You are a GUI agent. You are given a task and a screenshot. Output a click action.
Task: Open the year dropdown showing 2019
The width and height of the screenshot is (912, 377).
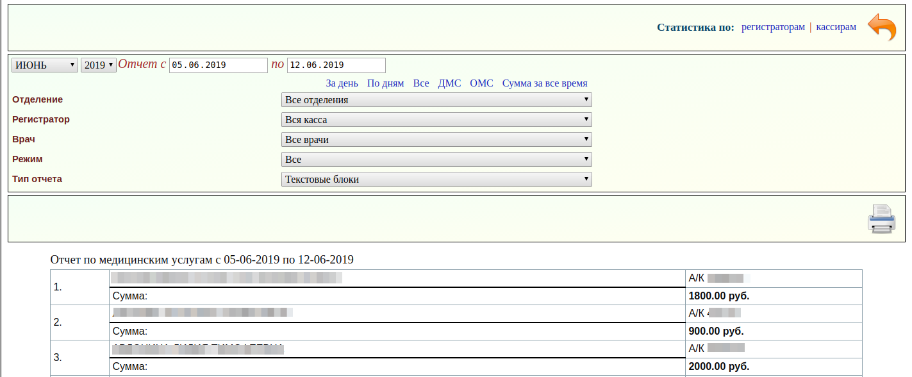coord(99,65)
